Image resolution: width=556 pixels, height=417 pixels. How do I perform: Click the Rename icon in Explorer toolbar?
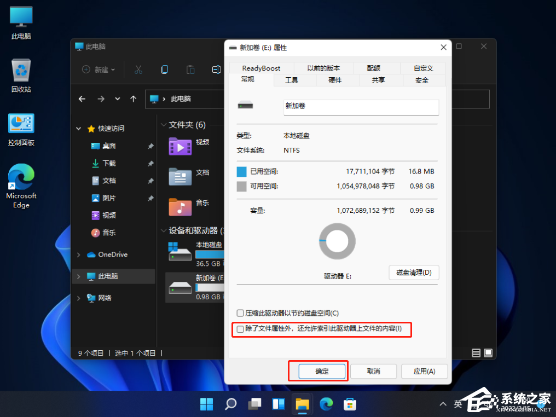(x=217, y=69)
